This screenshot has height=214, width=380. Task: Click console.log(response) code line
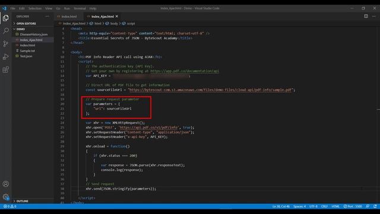122,170
